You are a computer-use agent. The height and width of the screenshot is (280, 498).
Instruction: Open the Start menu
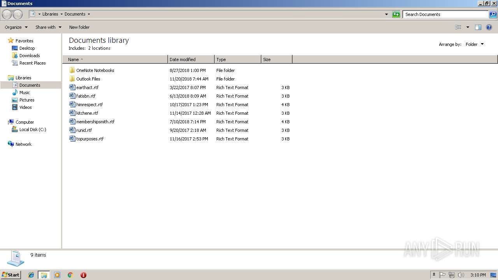click(x=11, y=275)
